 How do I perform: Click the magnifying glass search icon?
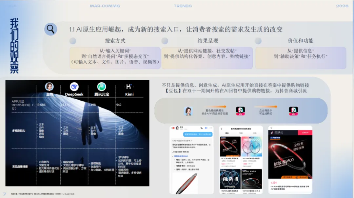(50, 29)
